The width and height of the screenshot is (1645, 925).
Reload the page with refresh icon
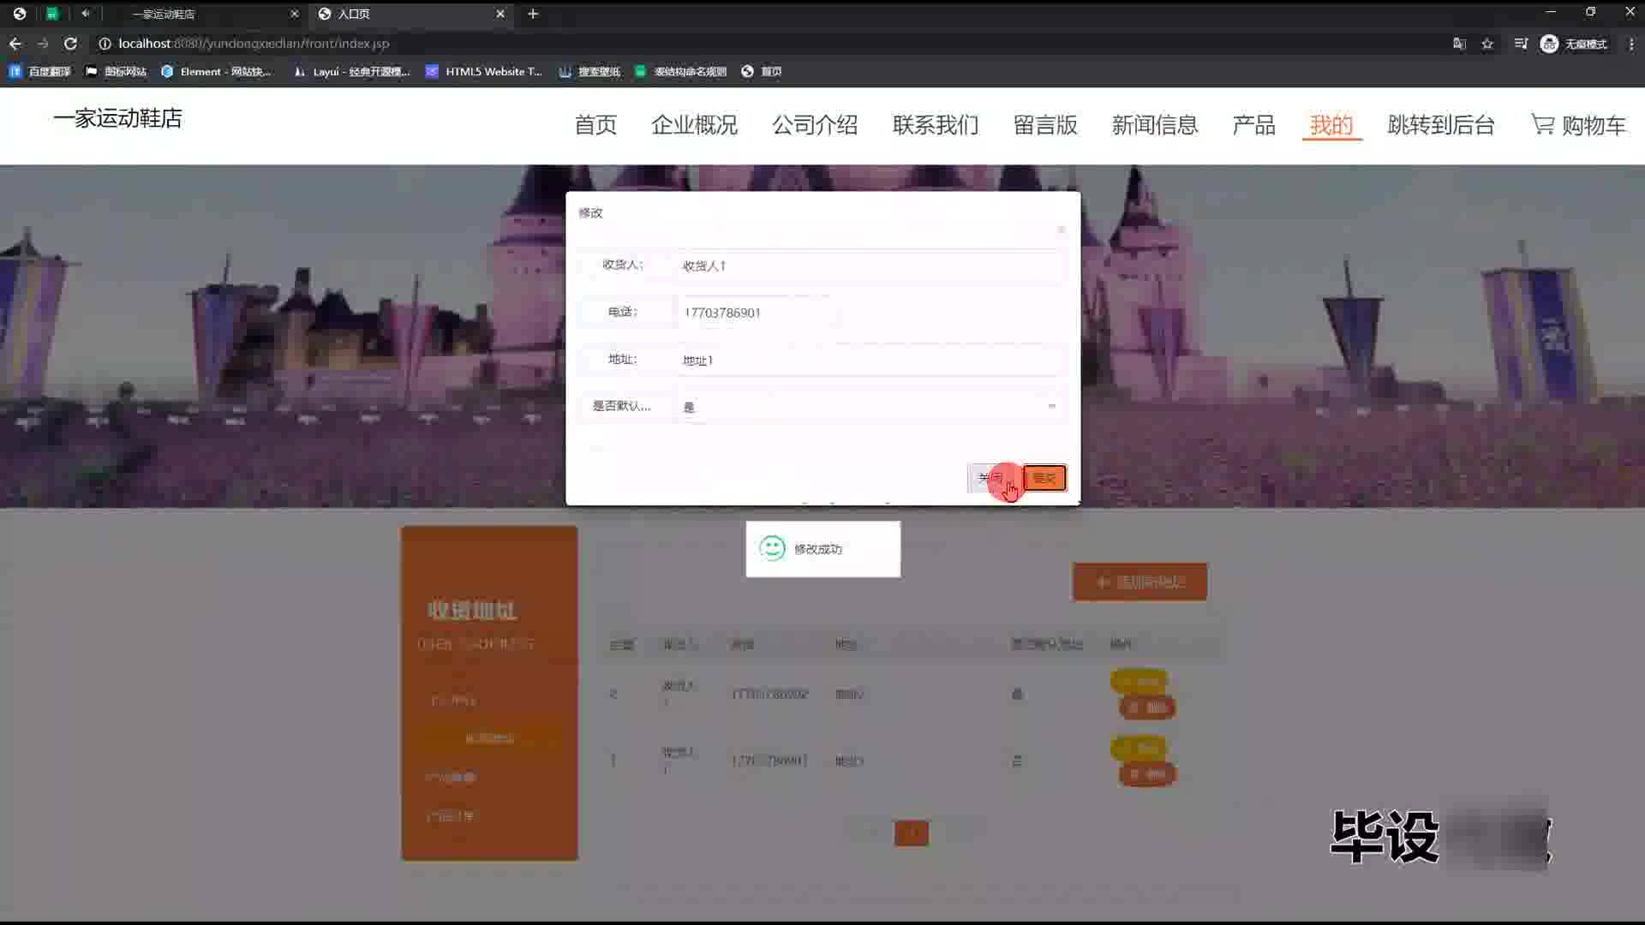click(x=71, y=44)
